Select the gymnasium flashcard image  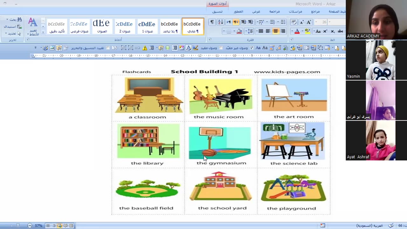pos(220,143)
